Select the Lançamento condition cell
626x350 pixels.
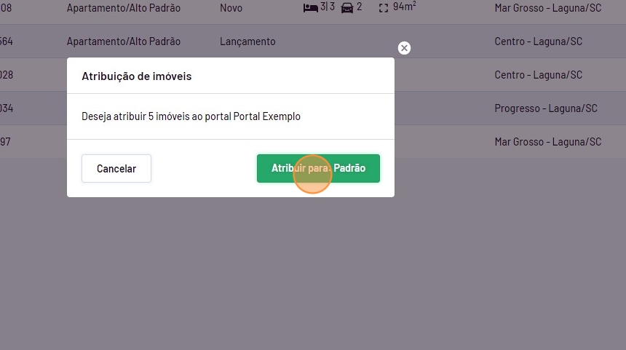point(247,41)
